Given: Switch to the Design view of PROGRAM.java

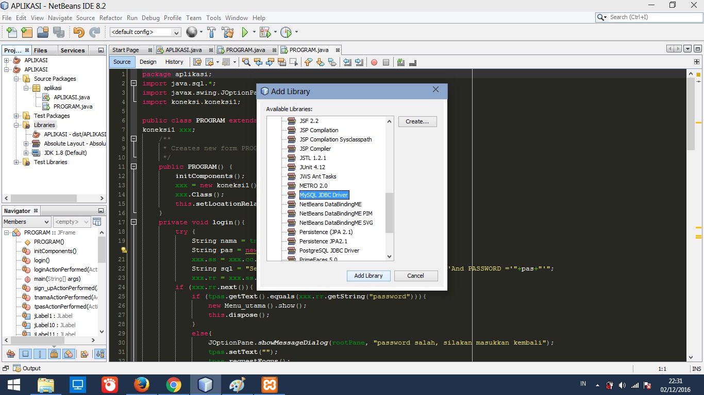Looking at the screenshot, I should 148,62.
